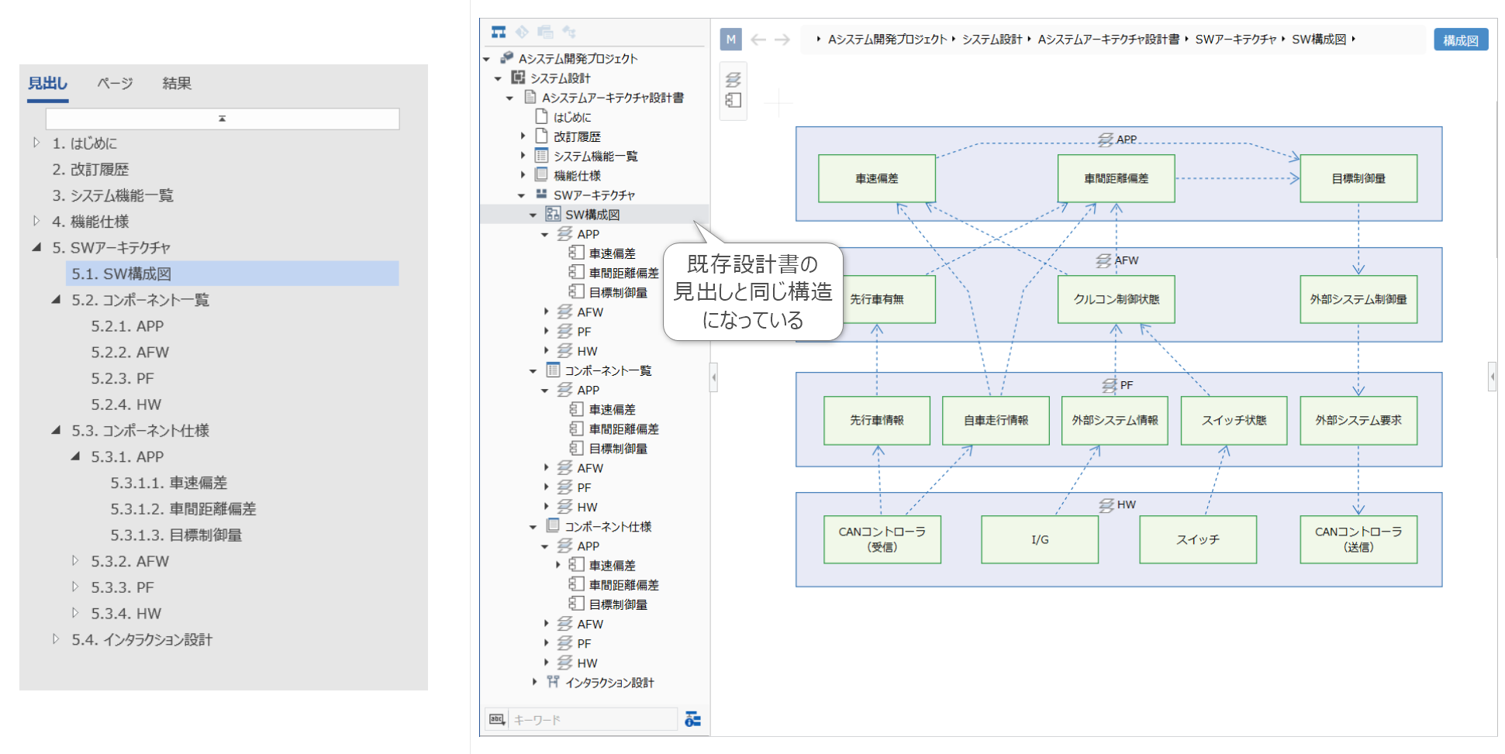Collapse 5.2. コンポーネント一覧 in the headings outline
This screenshot has width=1505, height=754.
point(56,299)
